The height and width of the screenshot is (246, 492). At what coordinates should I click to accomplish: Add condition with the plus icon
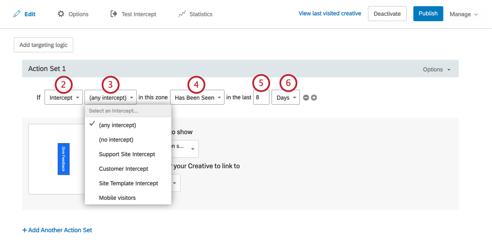pos(314,98)
